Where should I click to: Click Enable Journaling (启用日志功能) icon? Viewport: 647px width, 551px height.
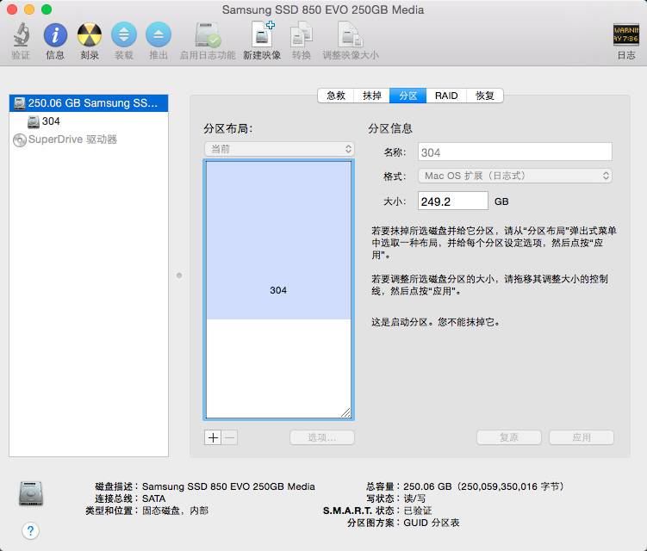coord(208,35)
